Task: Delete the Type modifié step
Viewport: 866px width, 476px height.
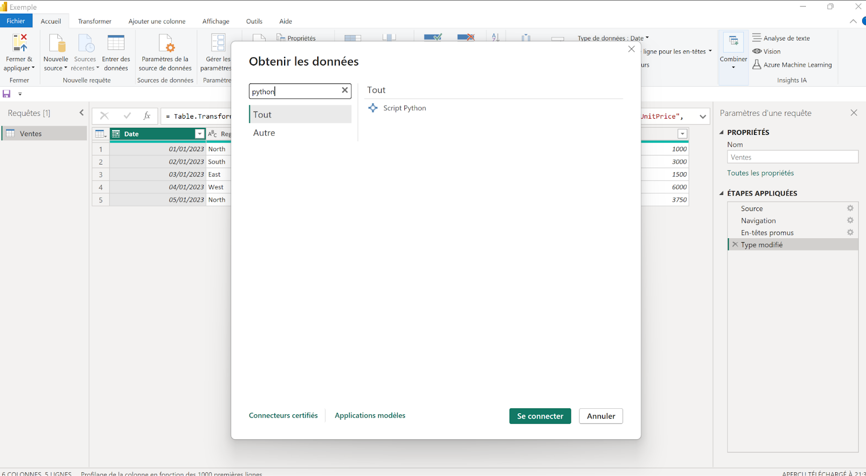Action: click(x=735, y=244)
